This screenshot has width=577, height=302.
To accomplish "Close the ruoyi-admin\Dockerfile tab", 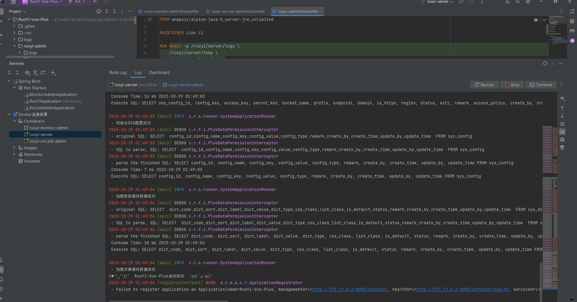I will click(320, 11).
